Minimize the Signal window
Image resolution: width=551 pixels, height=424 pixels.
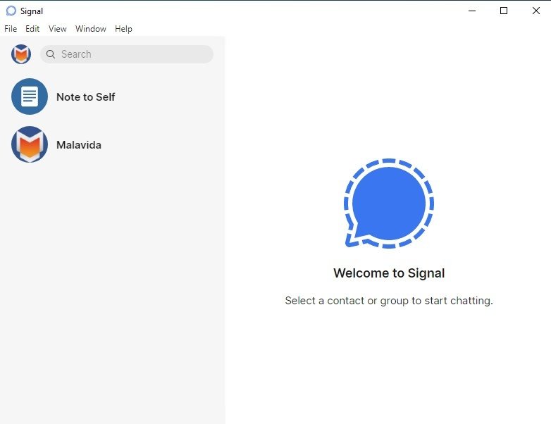click(x=472, y=11)
